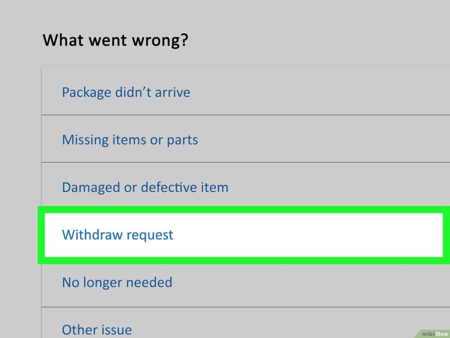
Task: Click the defective item complaint row
Action: 146,187
